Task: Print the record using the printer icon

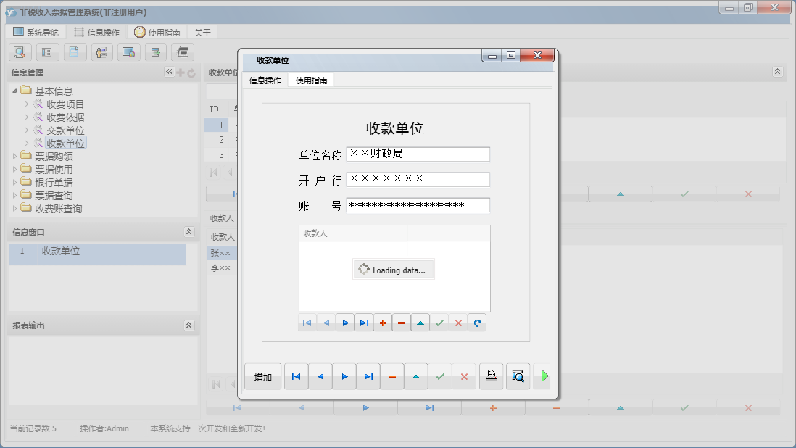Action: coord(491,376)
